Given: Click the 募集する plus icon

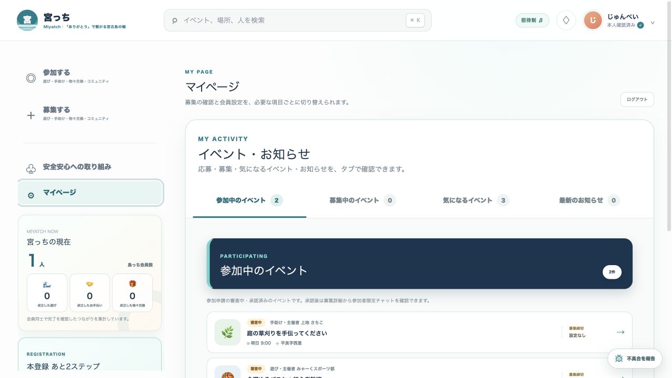Looking at the screenshot, I should (x=31, y=115).
